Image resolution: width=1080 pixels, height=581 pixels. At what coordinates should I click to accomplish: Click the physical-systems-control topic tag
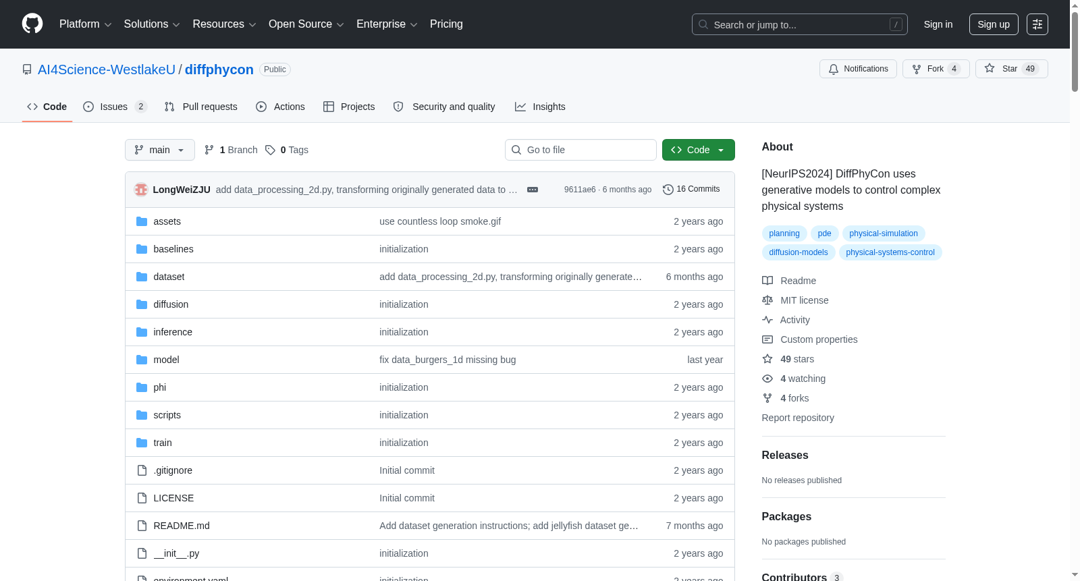tap(890, 252)
